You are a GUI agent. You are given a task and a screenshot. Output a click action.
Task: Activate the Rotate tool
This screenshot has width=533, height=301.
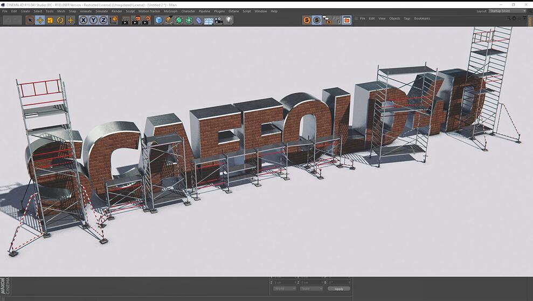tap(60, 20)
